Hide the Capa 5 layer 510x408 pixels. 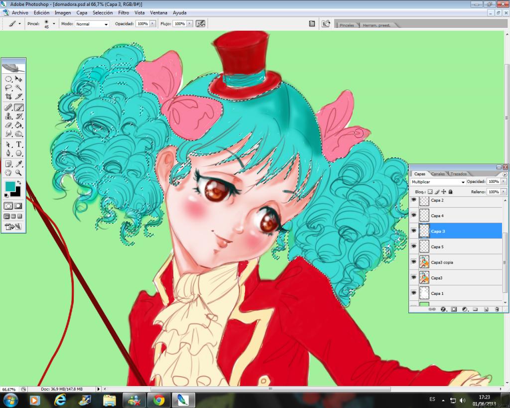(414, 246)
